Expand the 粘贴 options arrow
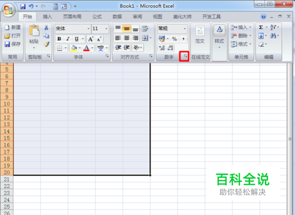This screenshot has width=295, height=215. [34, 48]
